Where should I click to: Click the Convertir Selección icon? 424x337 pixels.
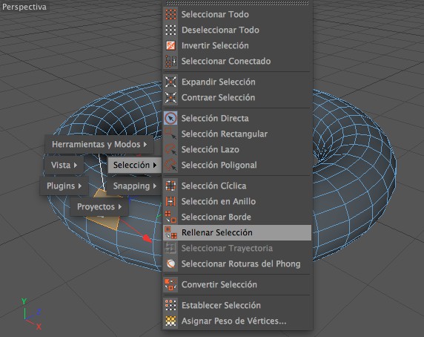170,285
